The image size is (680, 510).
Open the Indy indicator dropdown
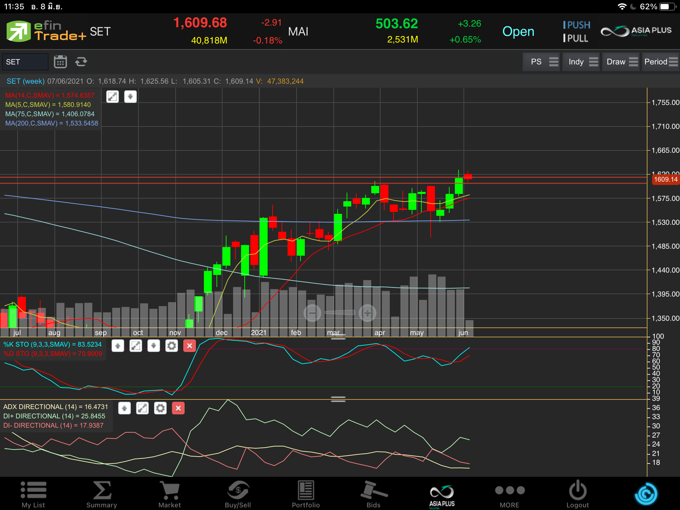click(x=581, y=62)
